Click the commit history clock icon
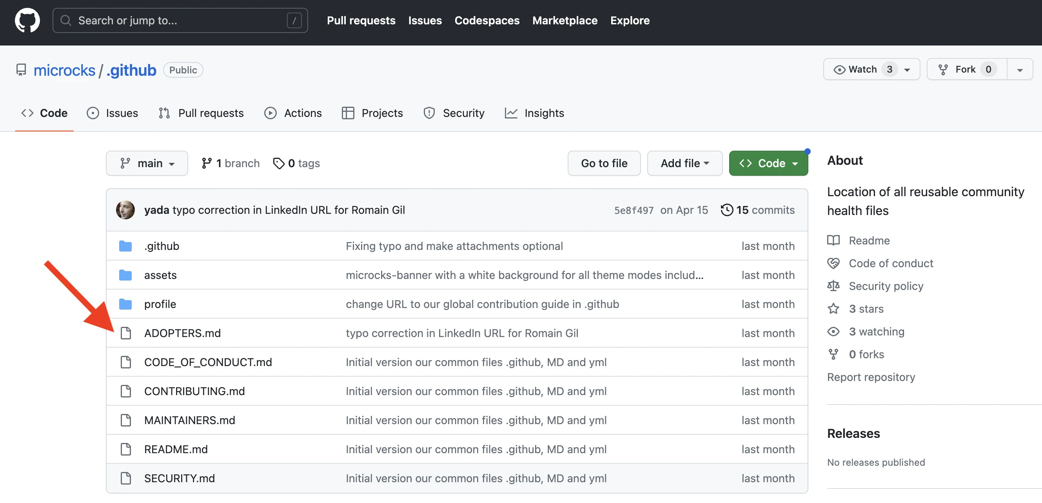 (727, 210)
